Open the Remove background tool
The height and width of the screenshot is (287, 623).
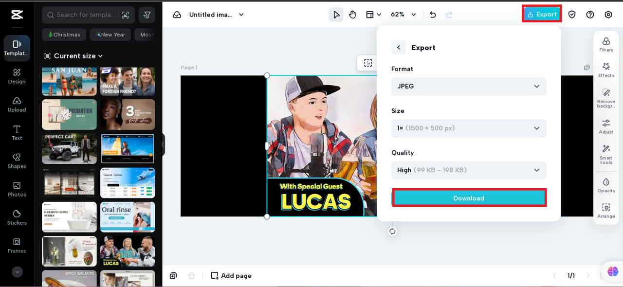click(x=606, y=98)
